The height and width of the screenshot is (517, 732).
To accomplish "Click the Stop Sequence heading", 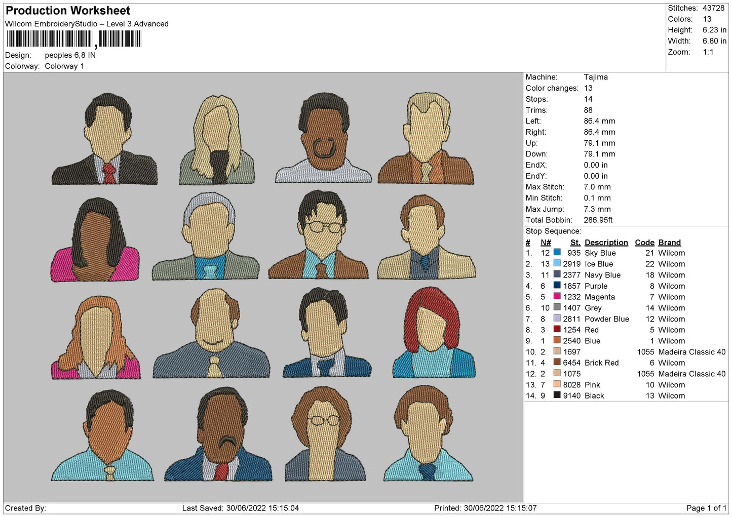I will click(x=553, y=231).
